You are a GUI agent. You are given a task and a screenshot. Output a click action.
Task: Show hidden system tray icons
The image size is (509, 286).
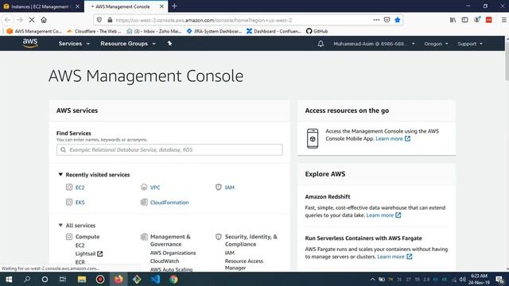point(373,279)
